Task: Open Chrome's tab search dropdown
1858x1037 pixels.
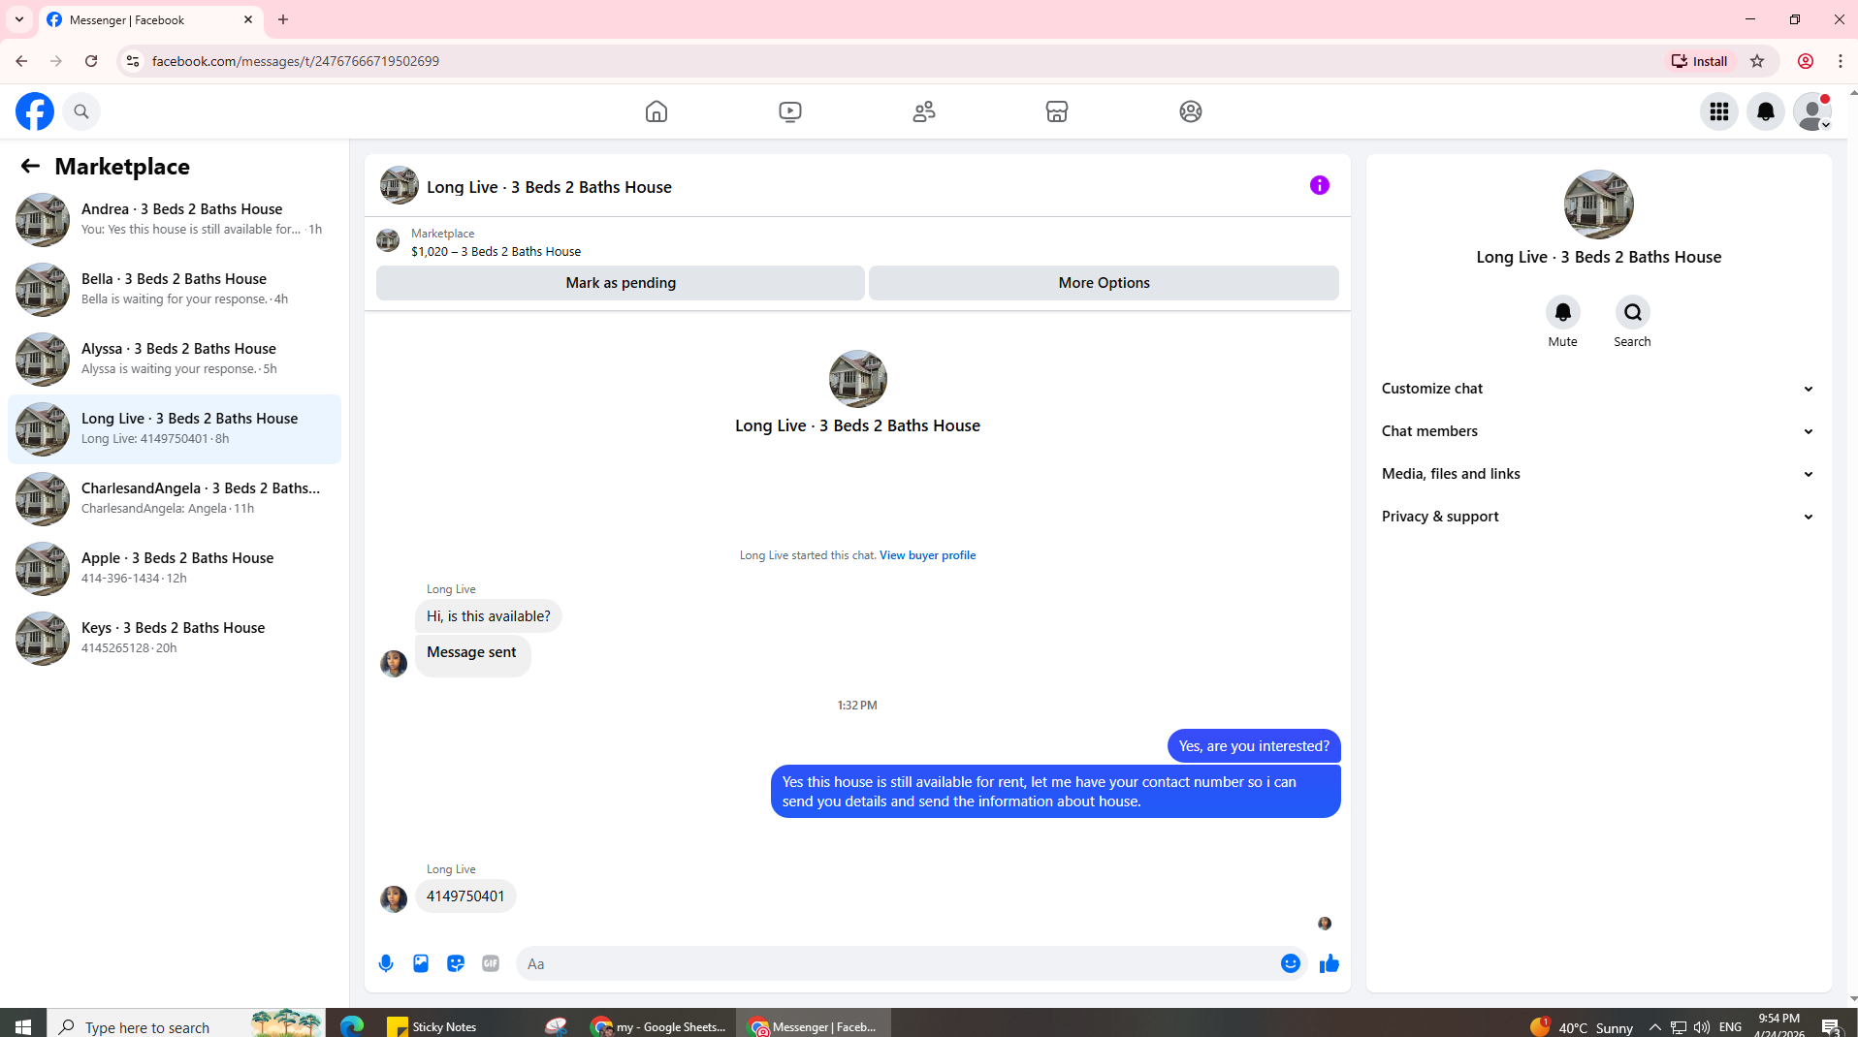Action: [x=19, y=19]
